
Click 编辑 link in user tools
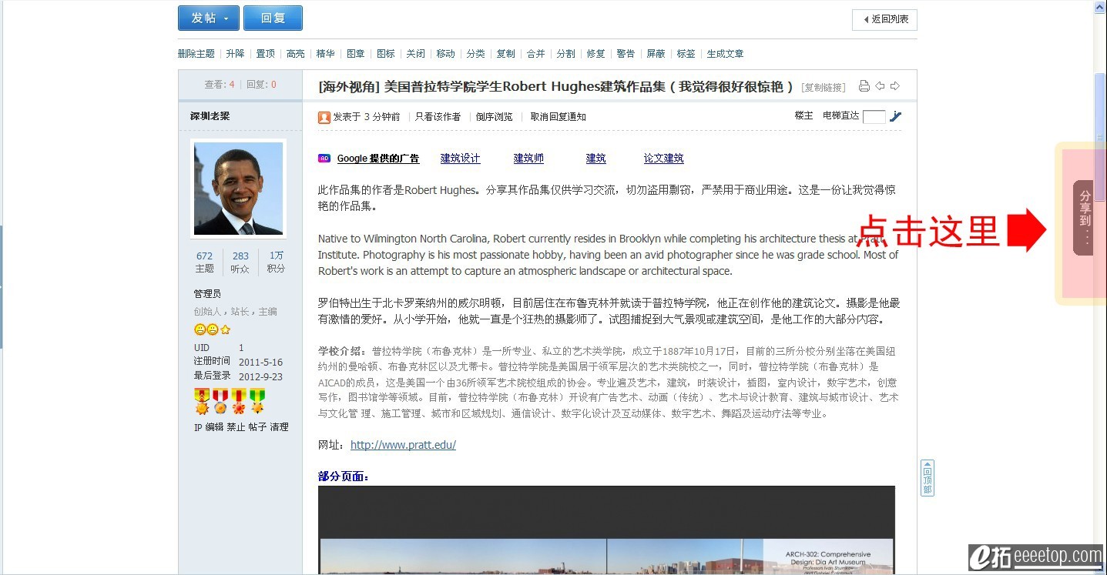(x=214, y=427)
